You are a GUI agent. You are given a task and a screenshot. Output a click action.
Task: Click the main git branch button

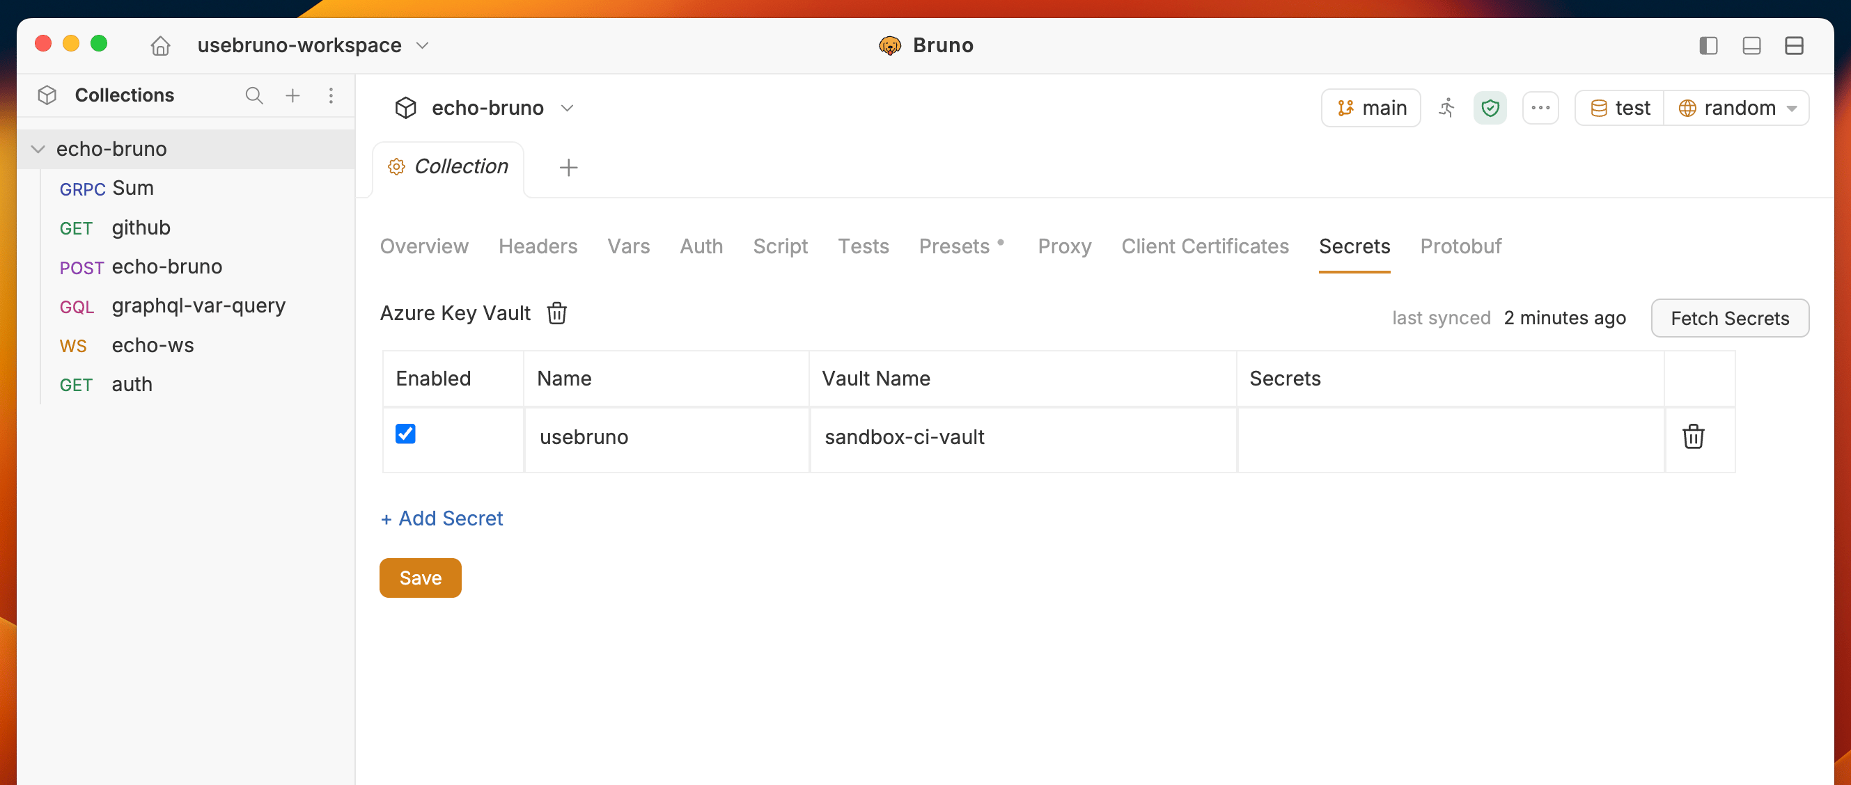pyautogui.click(x=1370, y=108)
